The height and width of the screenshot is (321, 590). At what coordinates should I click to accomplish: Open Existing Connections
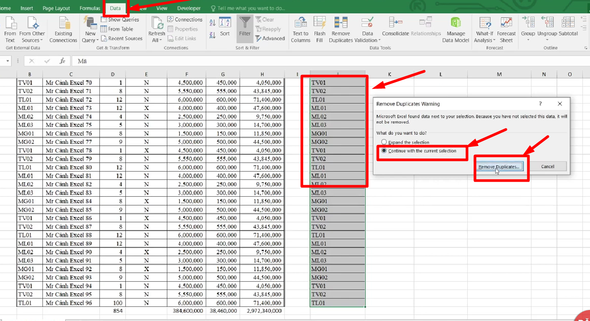63,30
